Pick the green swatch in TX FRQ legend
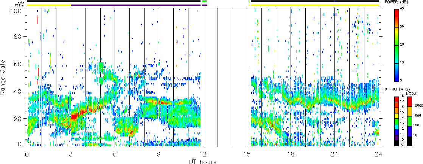Image resolution: width=423 pixels, height=164 pixels. coord(397,121)
